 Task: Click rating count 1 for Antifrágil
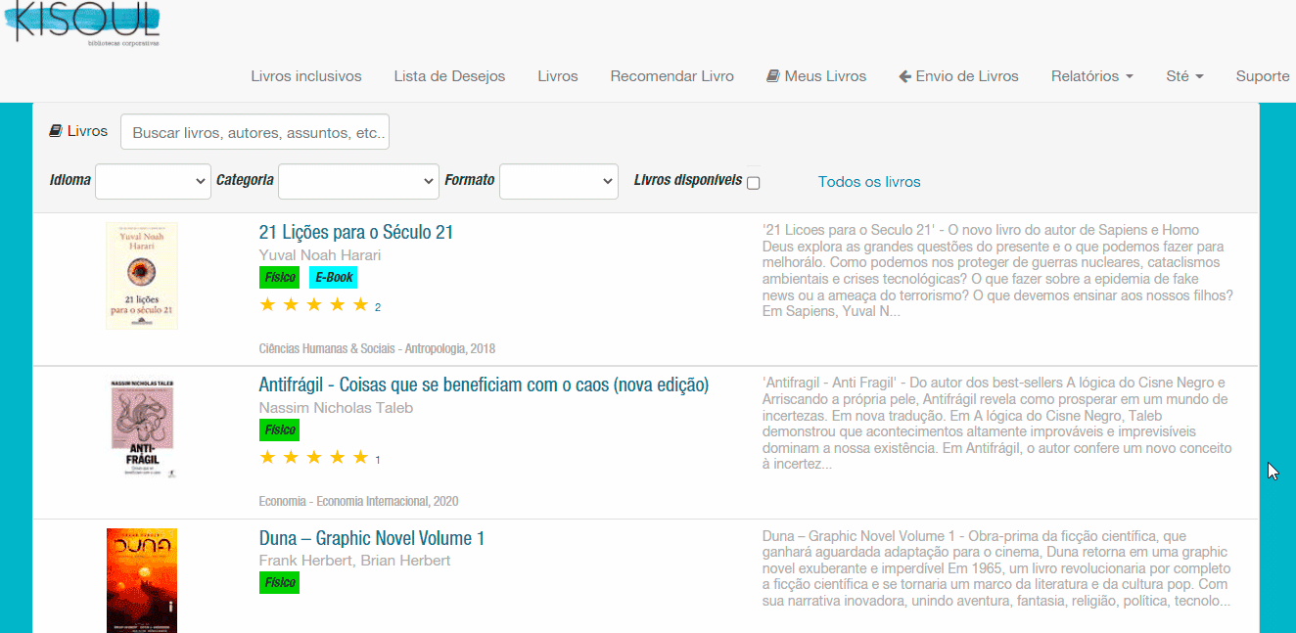(x=378, y=460)
